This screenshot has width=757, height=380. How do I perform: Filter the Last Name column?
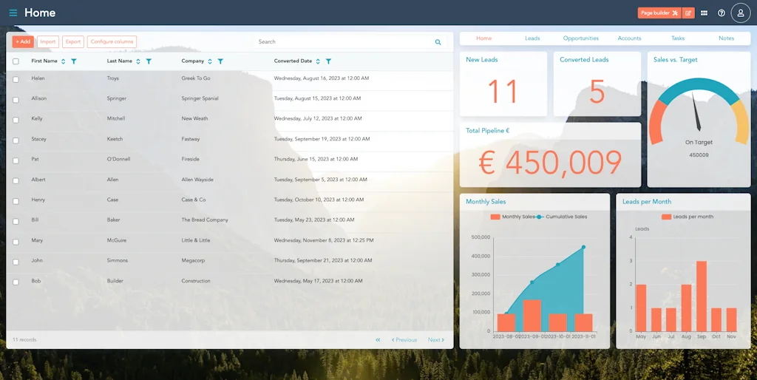tap(149, 61)
